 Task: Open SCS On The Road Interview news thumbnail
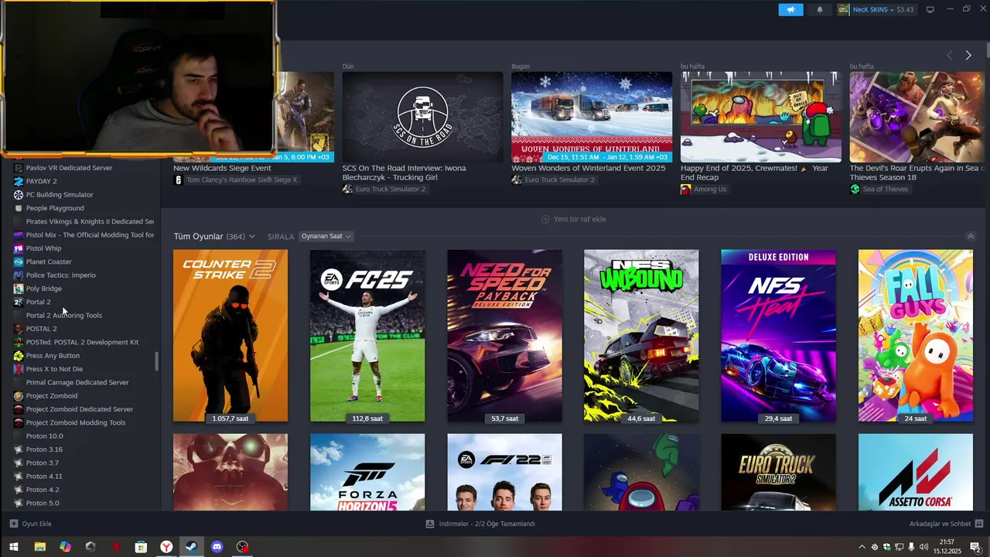tap(422, 117)
